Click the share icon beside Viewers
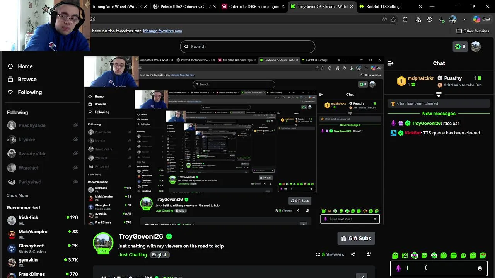The image size is (495, 278). tap(353, 254)
